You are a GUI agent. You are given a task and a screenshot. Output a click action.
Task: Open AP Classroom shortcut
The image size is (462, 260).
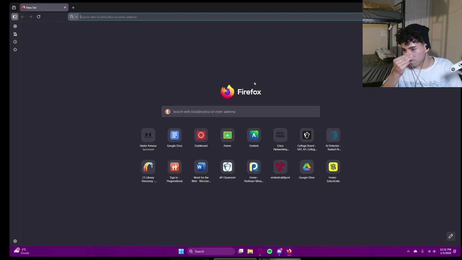tap(227, 170)
